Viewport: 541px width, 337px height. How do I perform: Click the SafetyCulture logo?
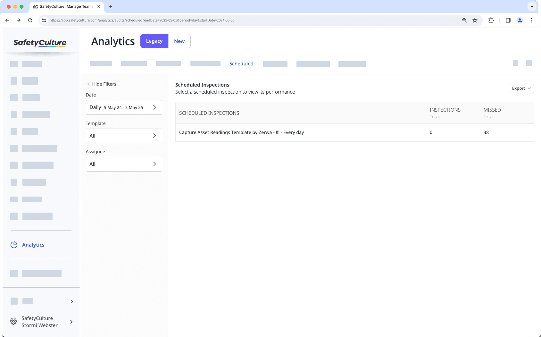40,43
